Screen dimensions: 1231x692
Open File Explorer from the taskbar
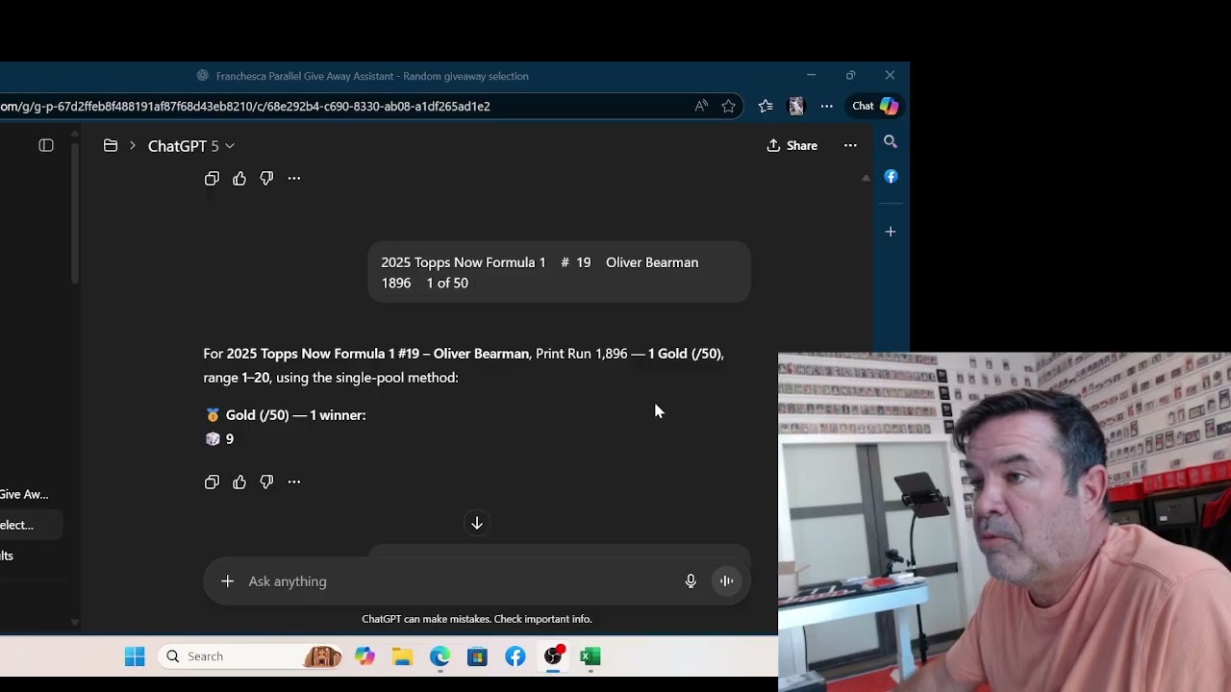pyautogui.click(x=402, y=656)
